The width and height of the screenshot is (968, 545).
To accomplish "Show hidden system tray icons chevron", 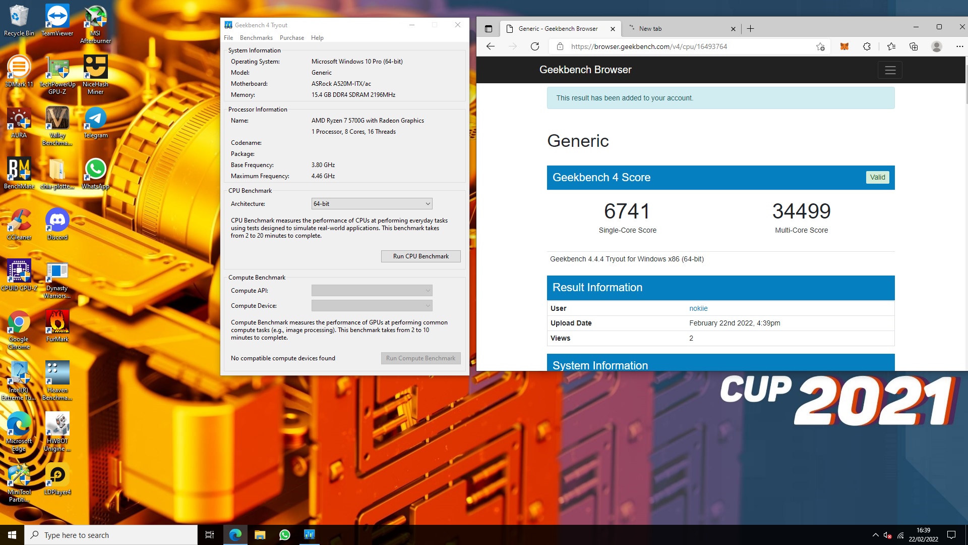I will (x=875, y=535).
